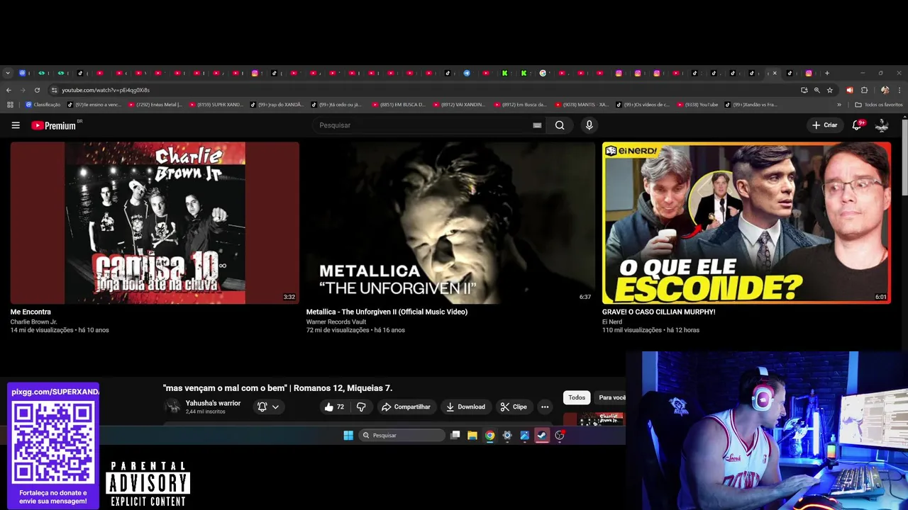The width and height of the screenshot is (908, 510).
Task: Click the Criar create button
Action: pos(825,125)
